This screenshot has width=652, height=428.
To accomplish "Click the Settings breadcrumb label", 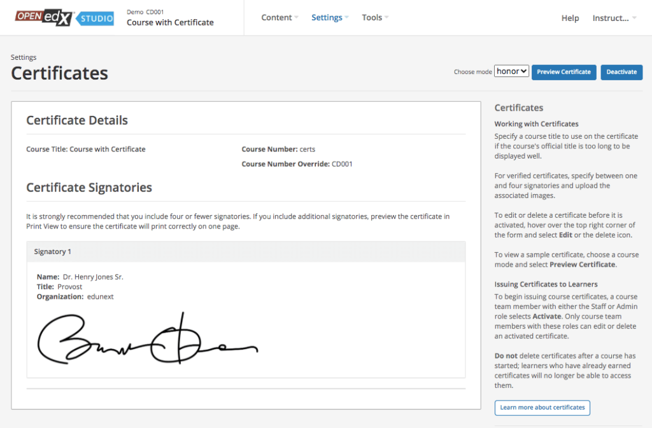I will [24, 57].
